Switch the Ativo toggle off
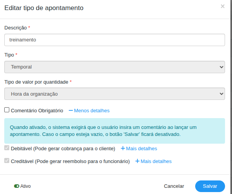 pyautogui.click(x=17, y=186)
